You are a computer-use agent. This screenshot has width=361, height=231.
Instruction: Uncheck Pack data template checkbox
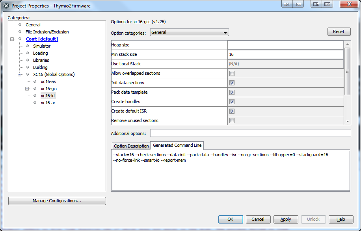click(x=232, y=92)
